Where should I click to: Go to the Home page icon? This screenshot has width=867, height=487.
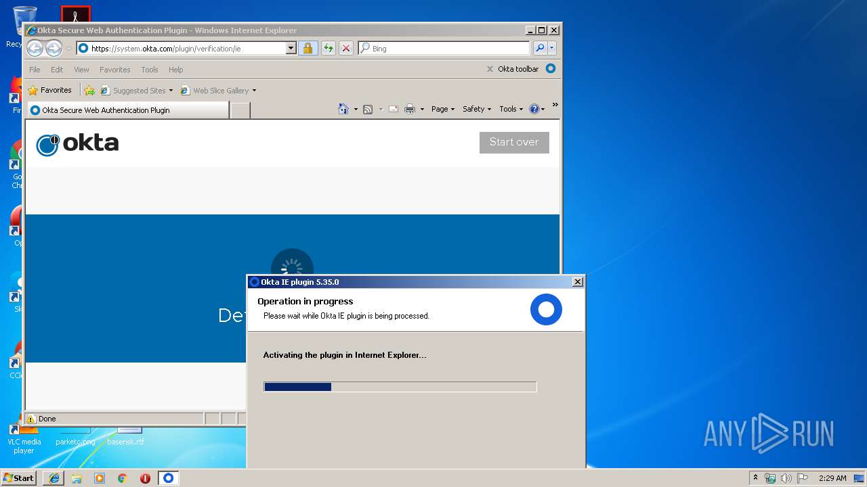tap(343, 109)
